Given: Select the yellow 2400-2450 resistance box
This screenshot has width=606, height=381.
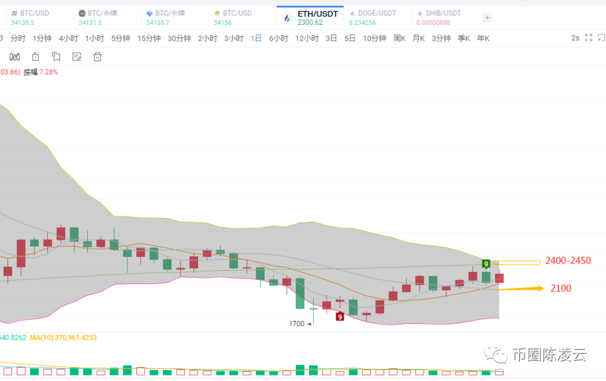Looking at the screenshot, I should [517, 263].
